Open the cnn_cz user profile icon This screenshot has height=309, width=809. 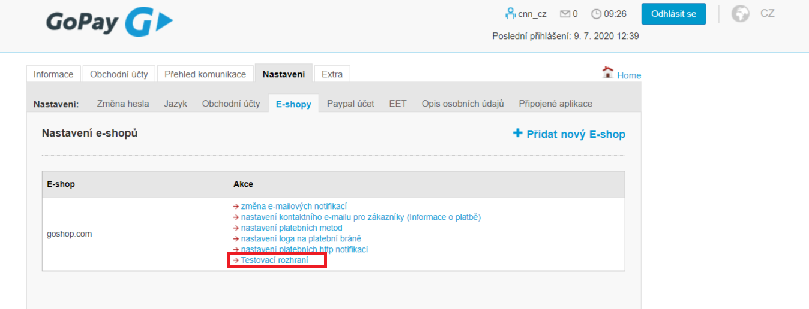(510, 13)
